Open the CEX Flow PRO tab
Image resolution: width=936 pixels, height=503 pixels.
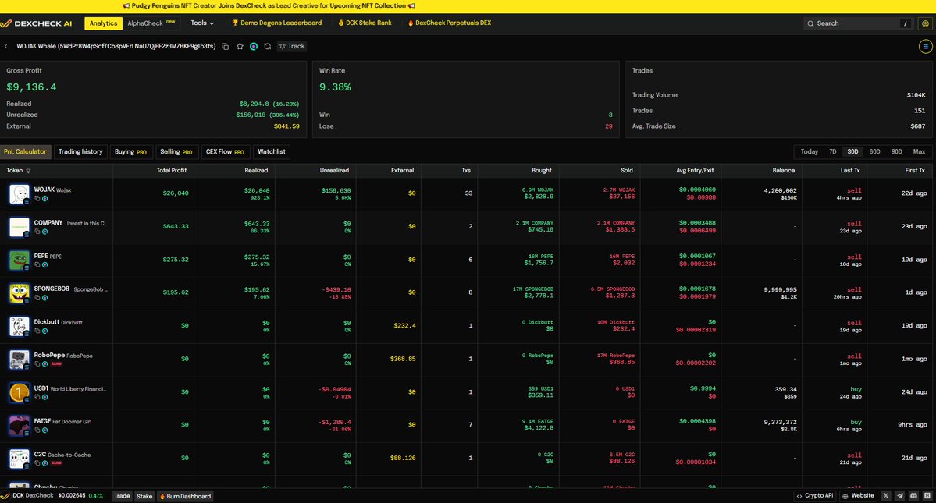click(225, 152)
